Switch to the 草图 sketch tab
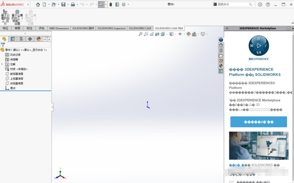 point(18,28)
